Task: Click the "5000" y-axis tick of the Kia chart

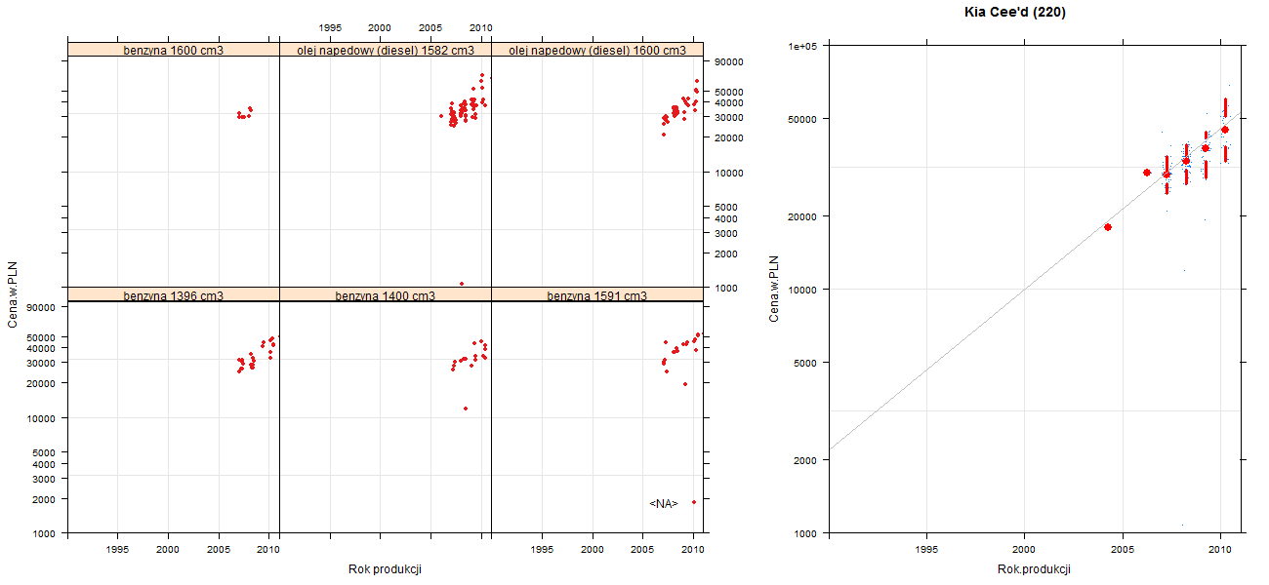Action: point(806,362)
